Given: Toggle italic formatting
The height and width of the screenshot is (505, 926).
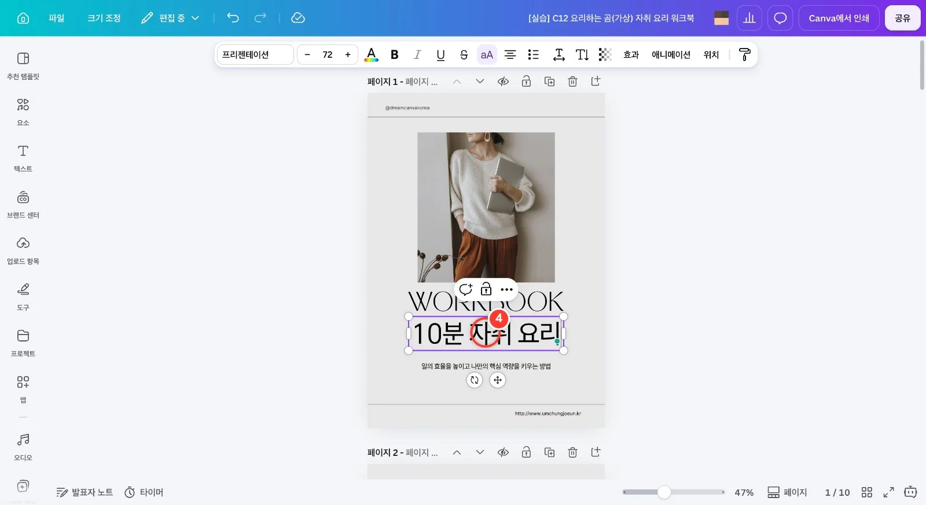Looking at the screenshot, I should 417,54.
